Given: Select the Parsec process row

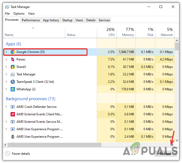Looking at the screenshot, I should tap(89, 59).
